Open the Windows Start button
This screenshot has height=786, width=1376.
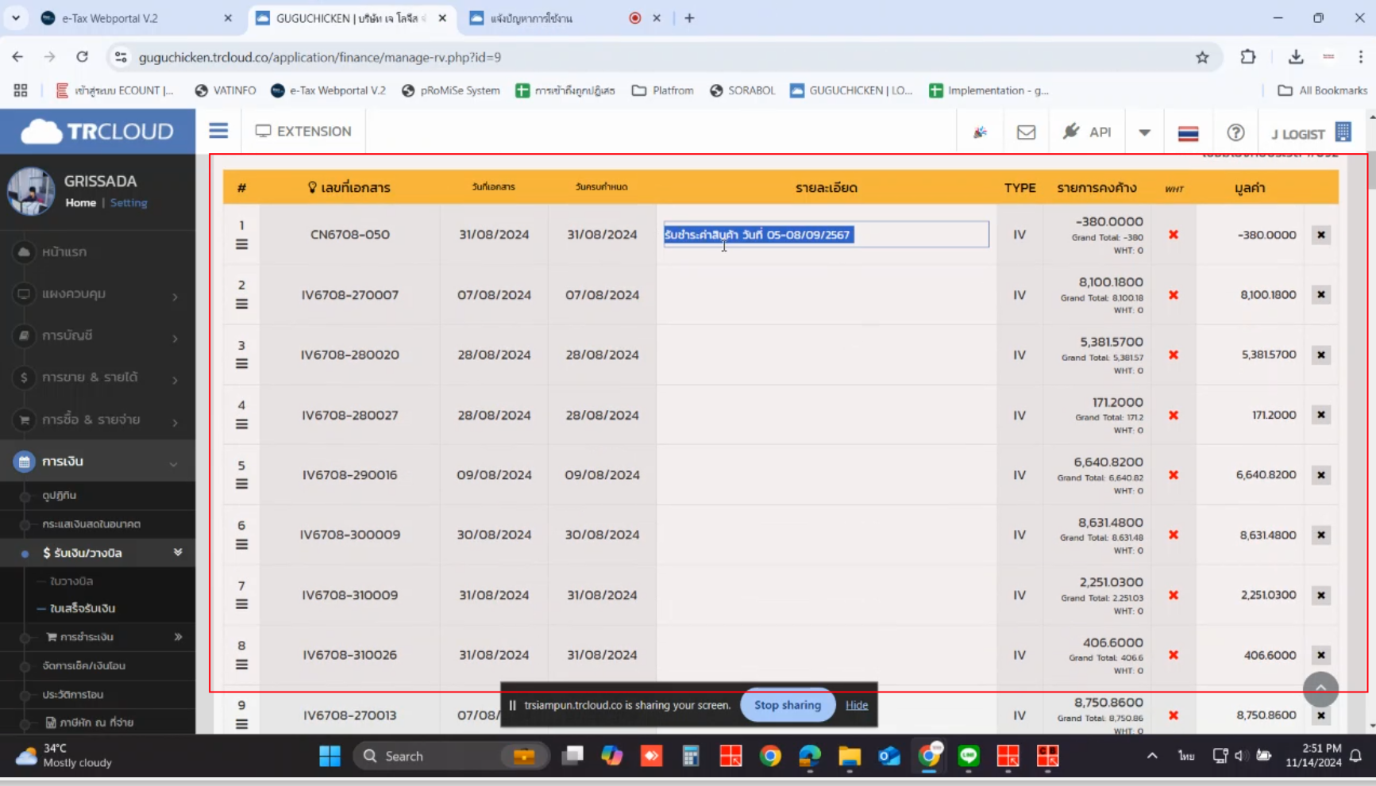[x=330, y=756]
